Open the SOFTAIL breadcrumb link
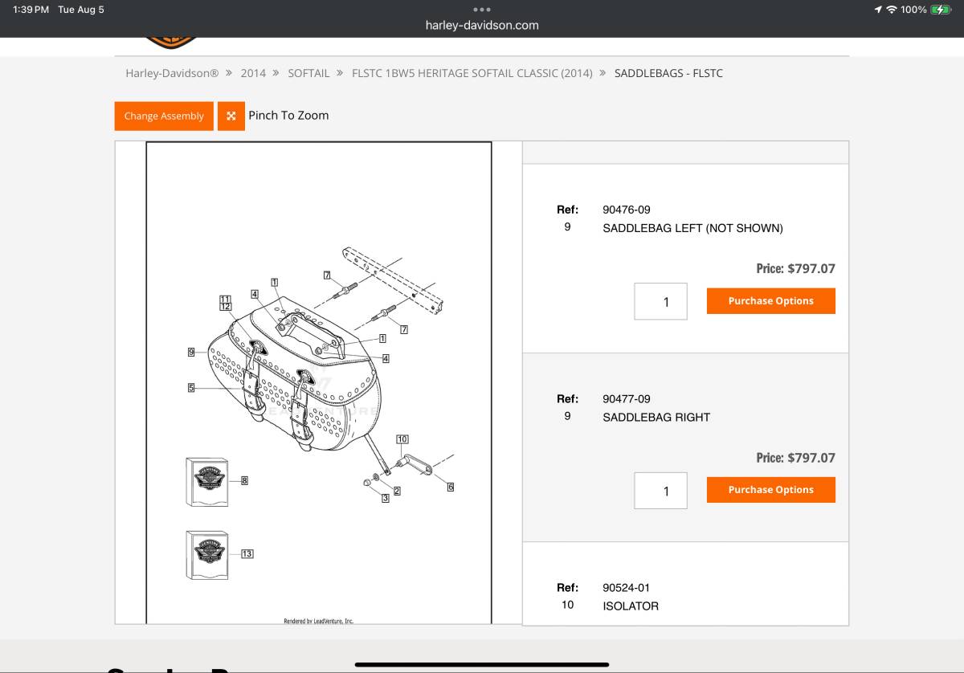The image size is (964, 673). point(308,73)
